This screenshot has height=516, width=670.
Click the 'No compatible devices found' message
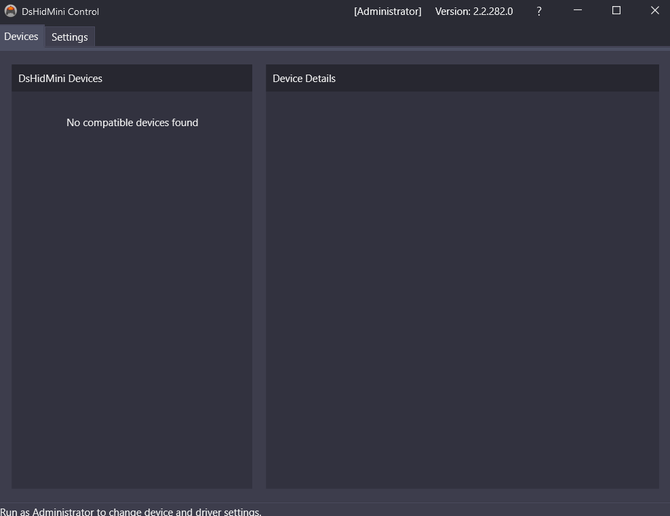tap(132, 123)
